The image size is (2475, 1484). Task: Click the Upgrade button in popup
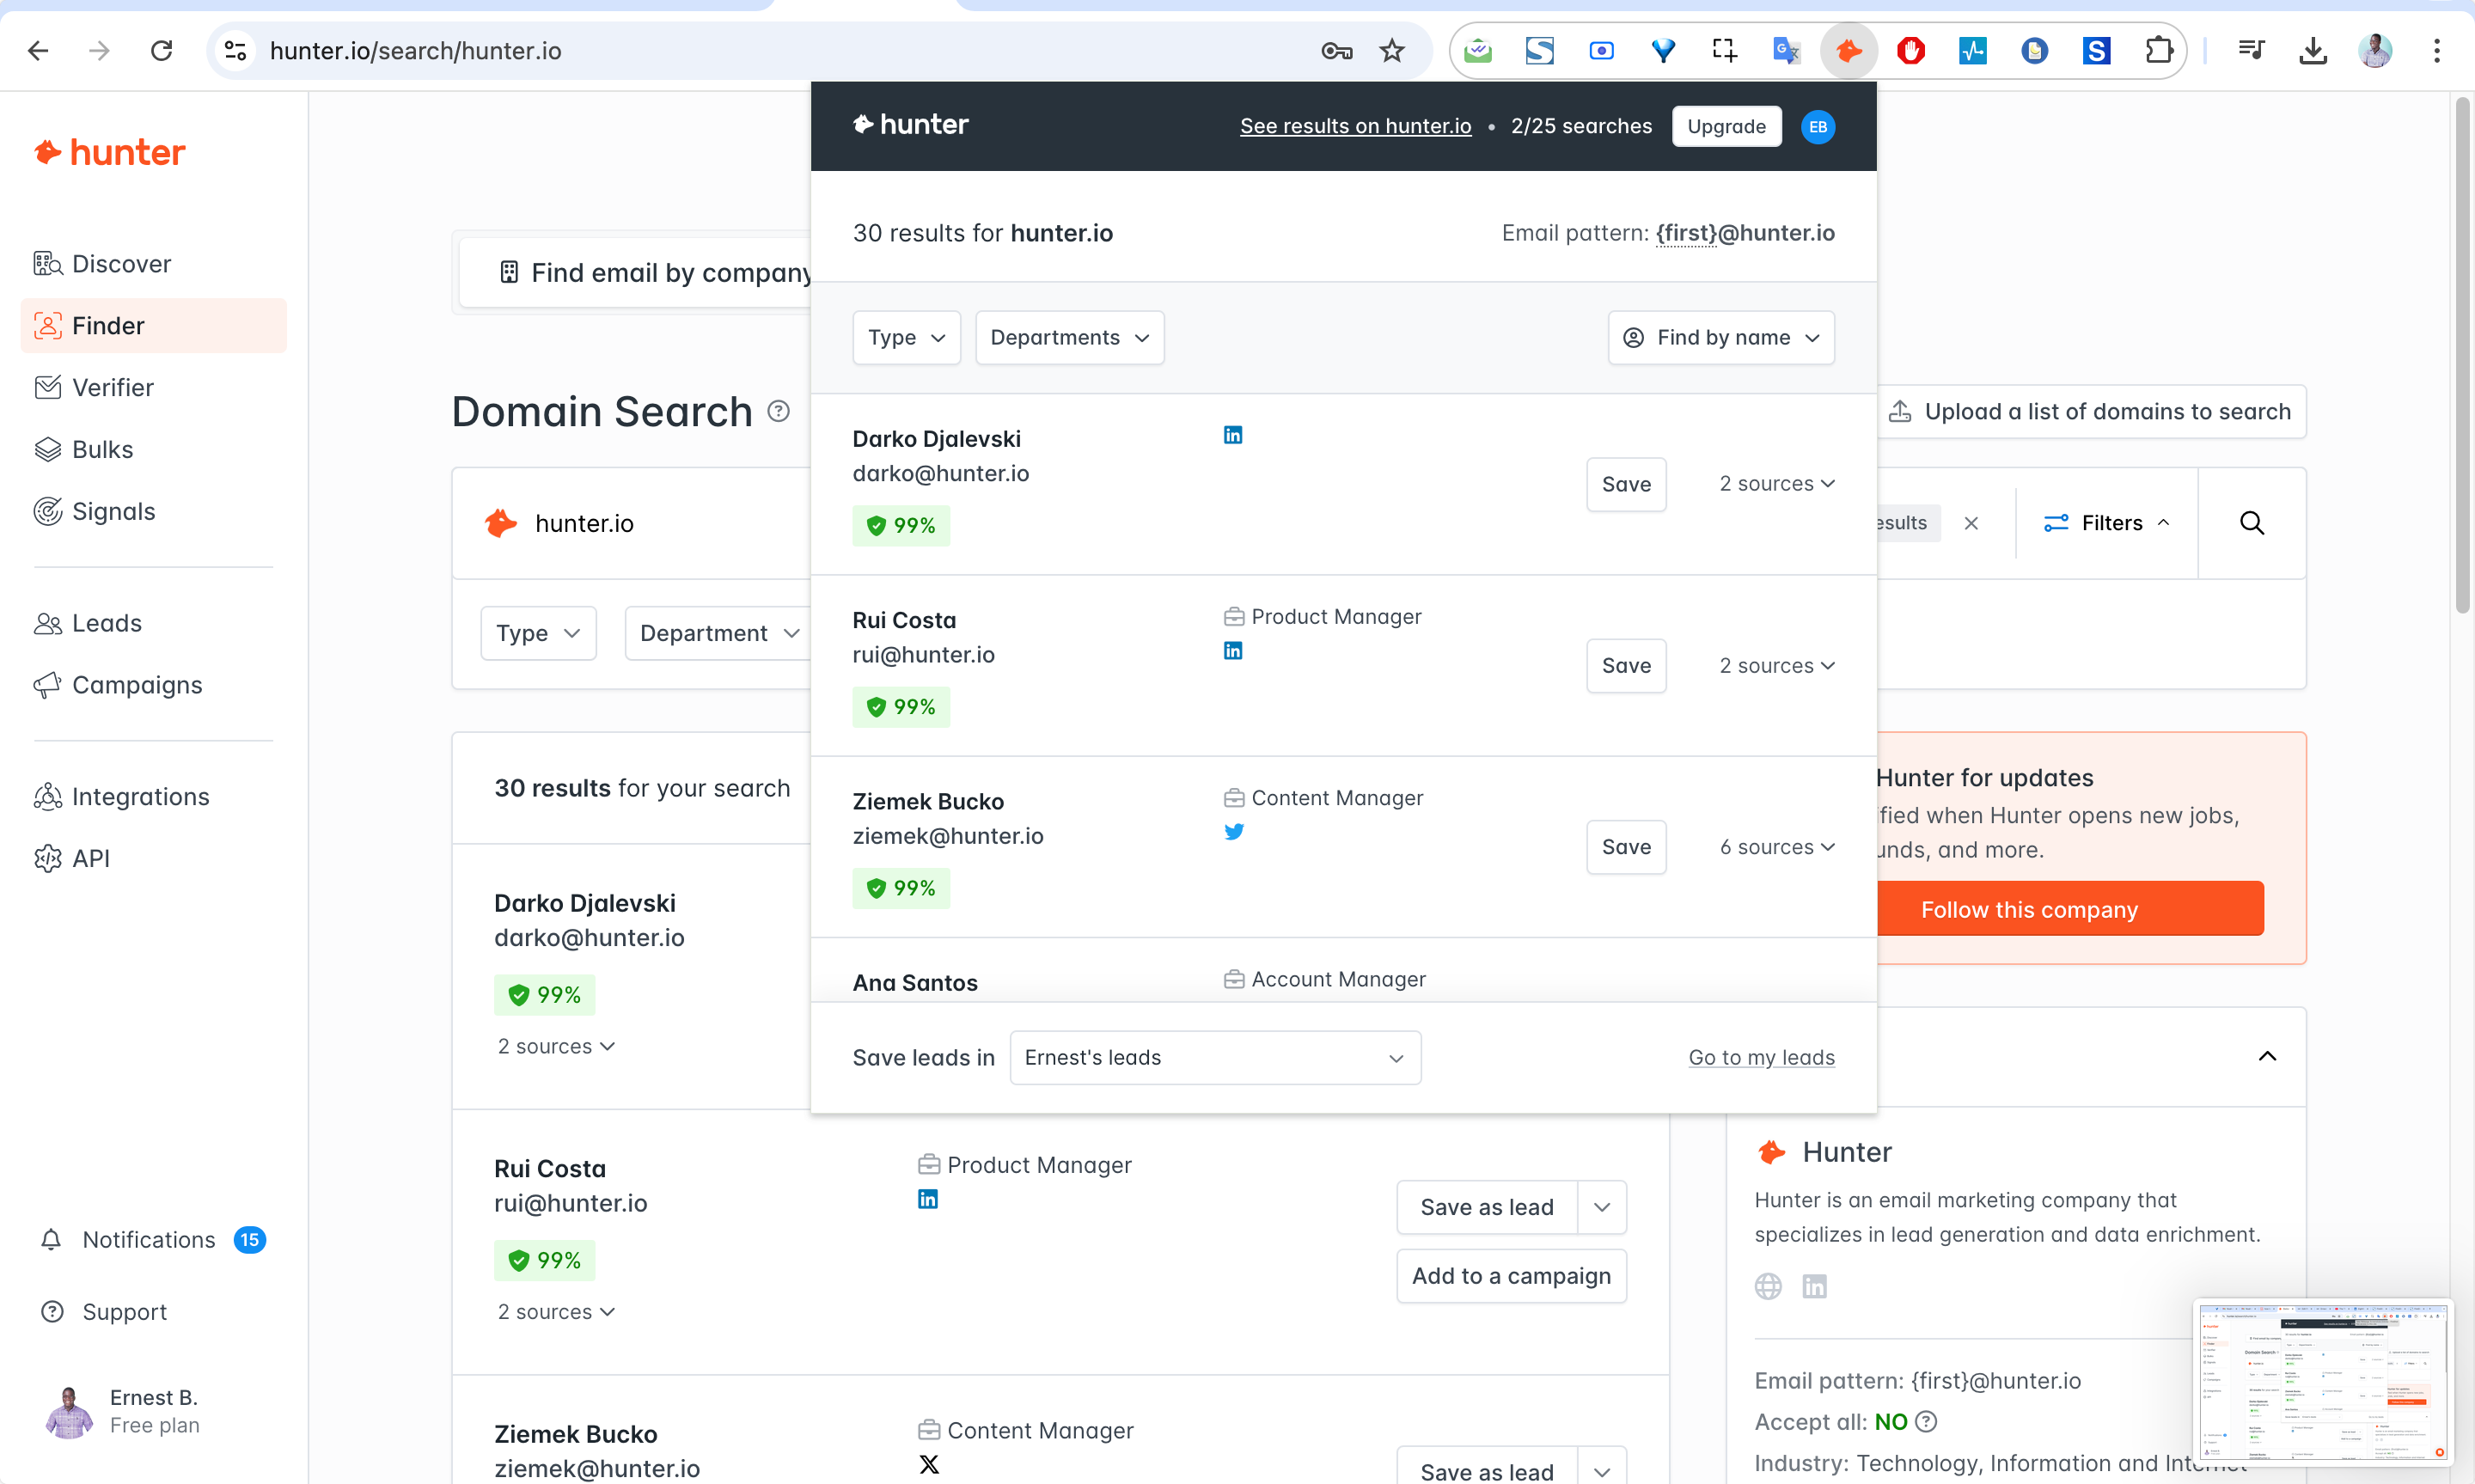coord(1726,126)
